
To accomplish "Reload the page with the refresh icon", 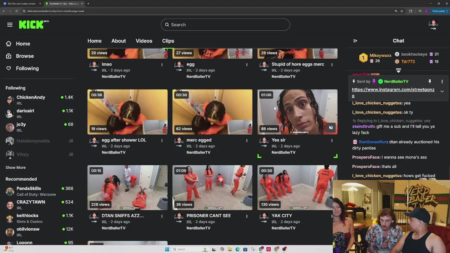I will tap(16, 11).
